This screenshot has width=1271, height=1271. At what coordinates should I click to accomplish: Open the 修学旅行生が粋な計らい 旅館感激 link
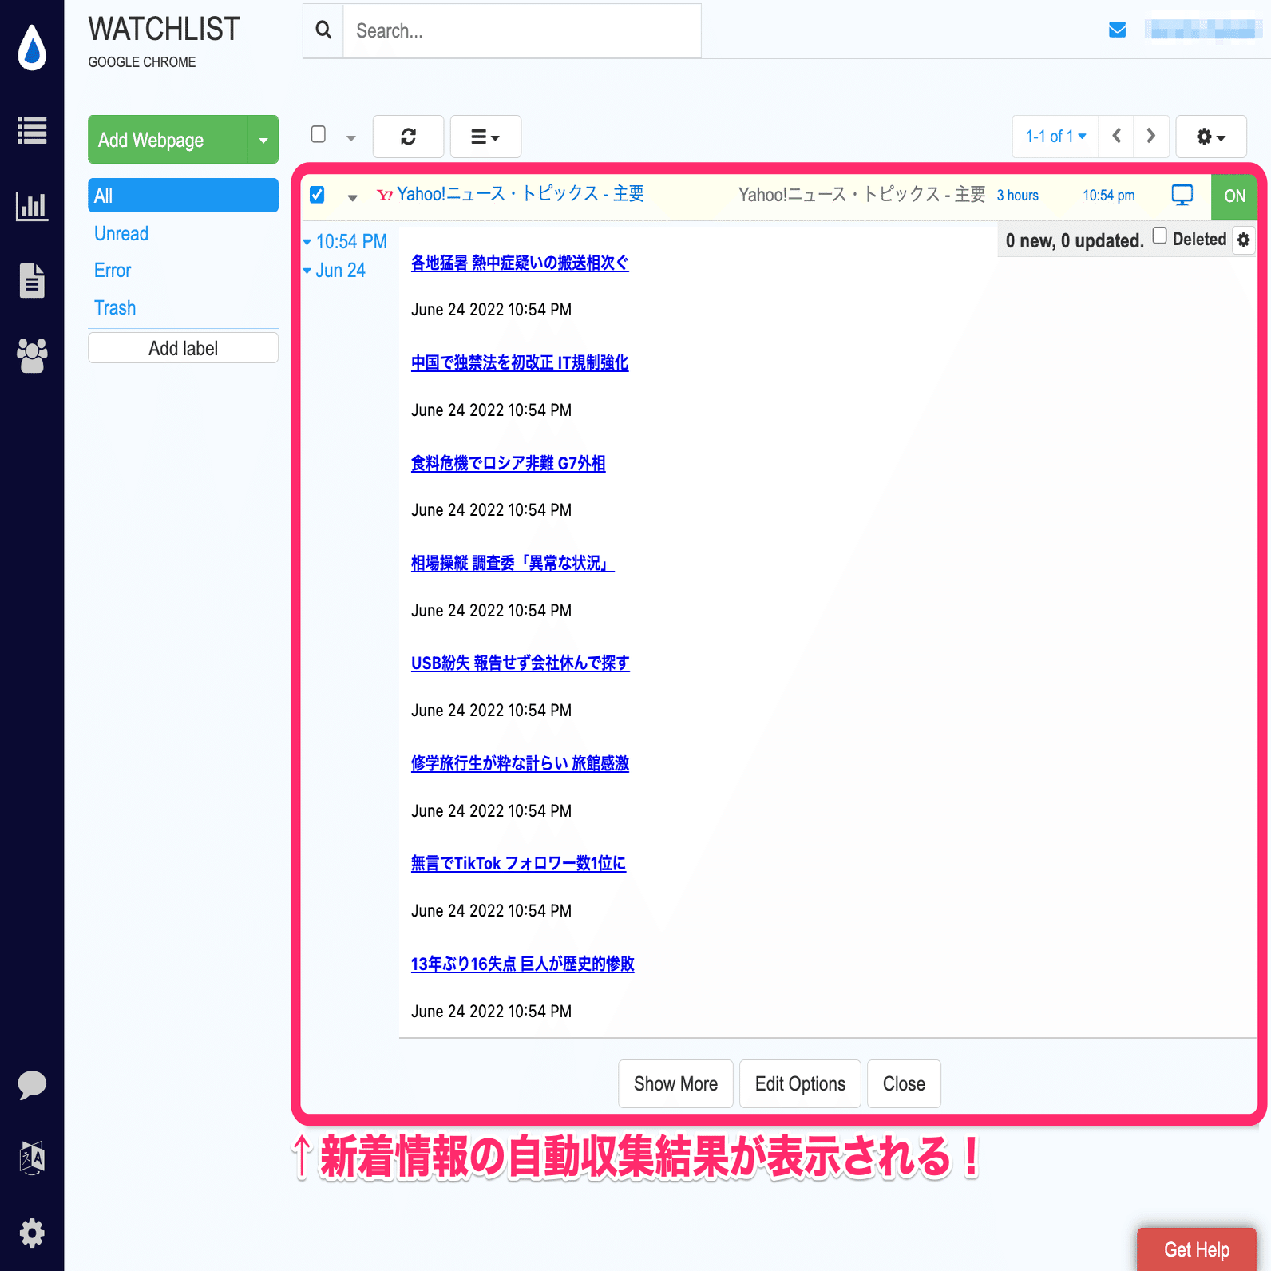coord(520,763)
